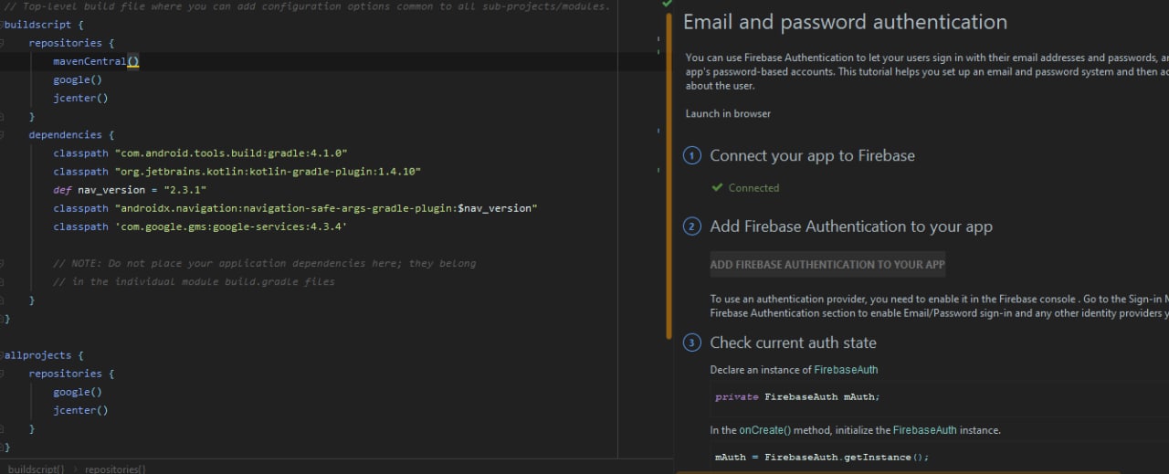
Task: Click the dependencies keyword
Action: coord(65,135)
